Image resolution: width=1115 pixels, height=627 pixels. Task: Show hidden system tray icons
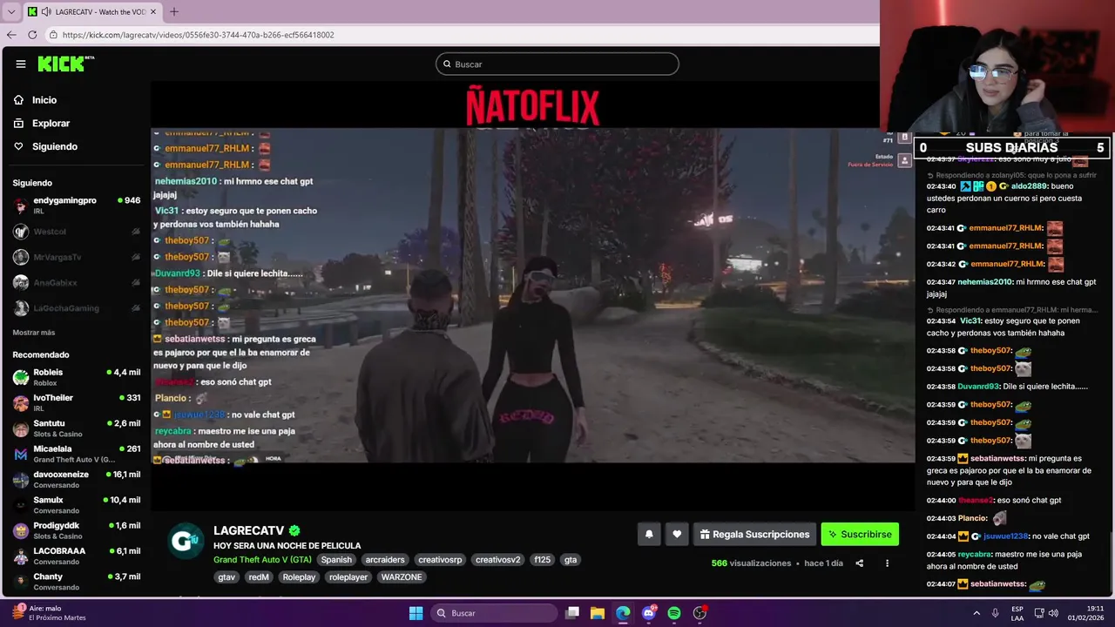click(x=976, y=613)
